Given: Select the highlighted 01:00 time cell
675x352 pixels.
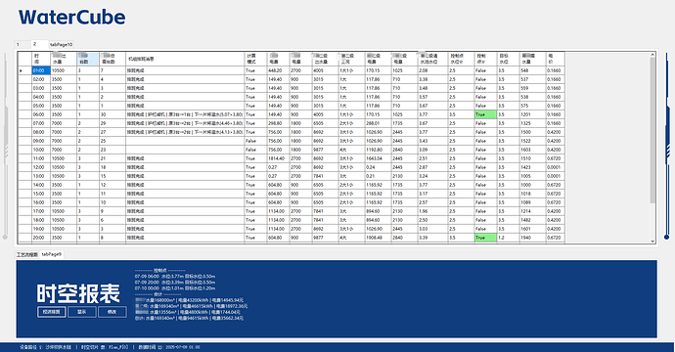Looking at the screenshot, I should point(41,70).
